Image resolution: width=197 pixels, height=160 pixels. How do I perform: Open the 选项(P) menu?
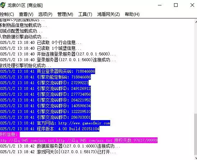point(45,14)
